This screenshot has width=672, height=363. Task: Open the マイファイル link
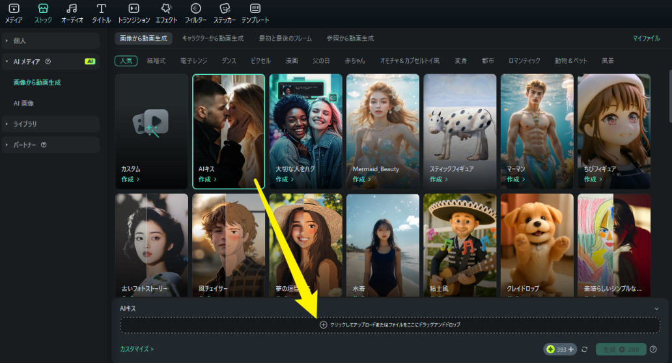click(x=647, y=38)
